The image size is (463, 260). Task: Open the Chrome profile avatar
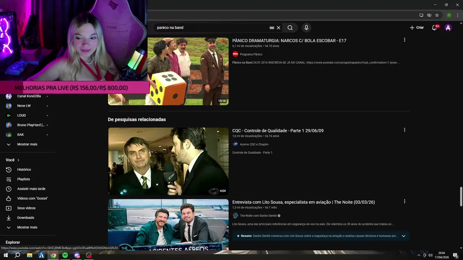449,15
